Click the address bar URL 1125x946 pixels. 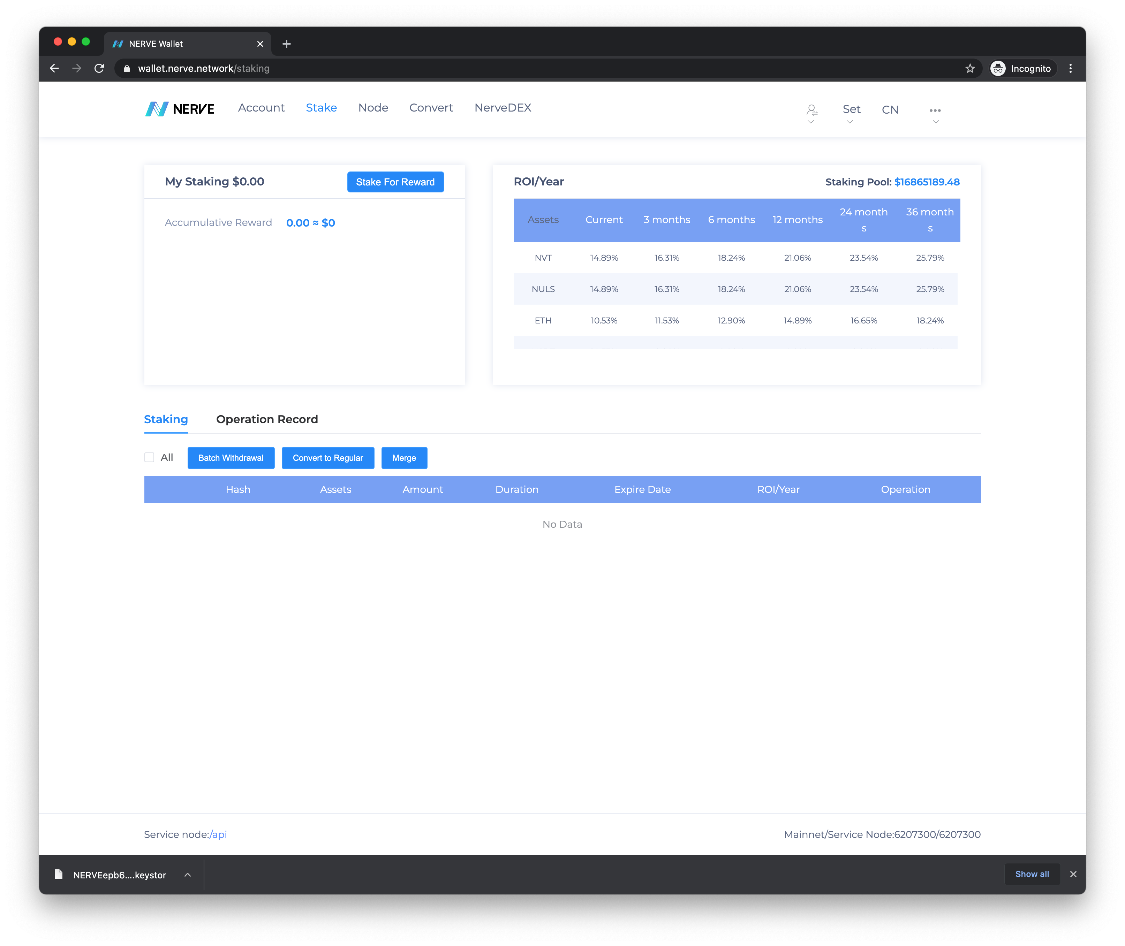204,68
